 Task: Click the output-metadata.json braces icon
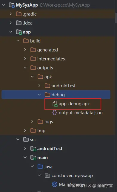55,112
